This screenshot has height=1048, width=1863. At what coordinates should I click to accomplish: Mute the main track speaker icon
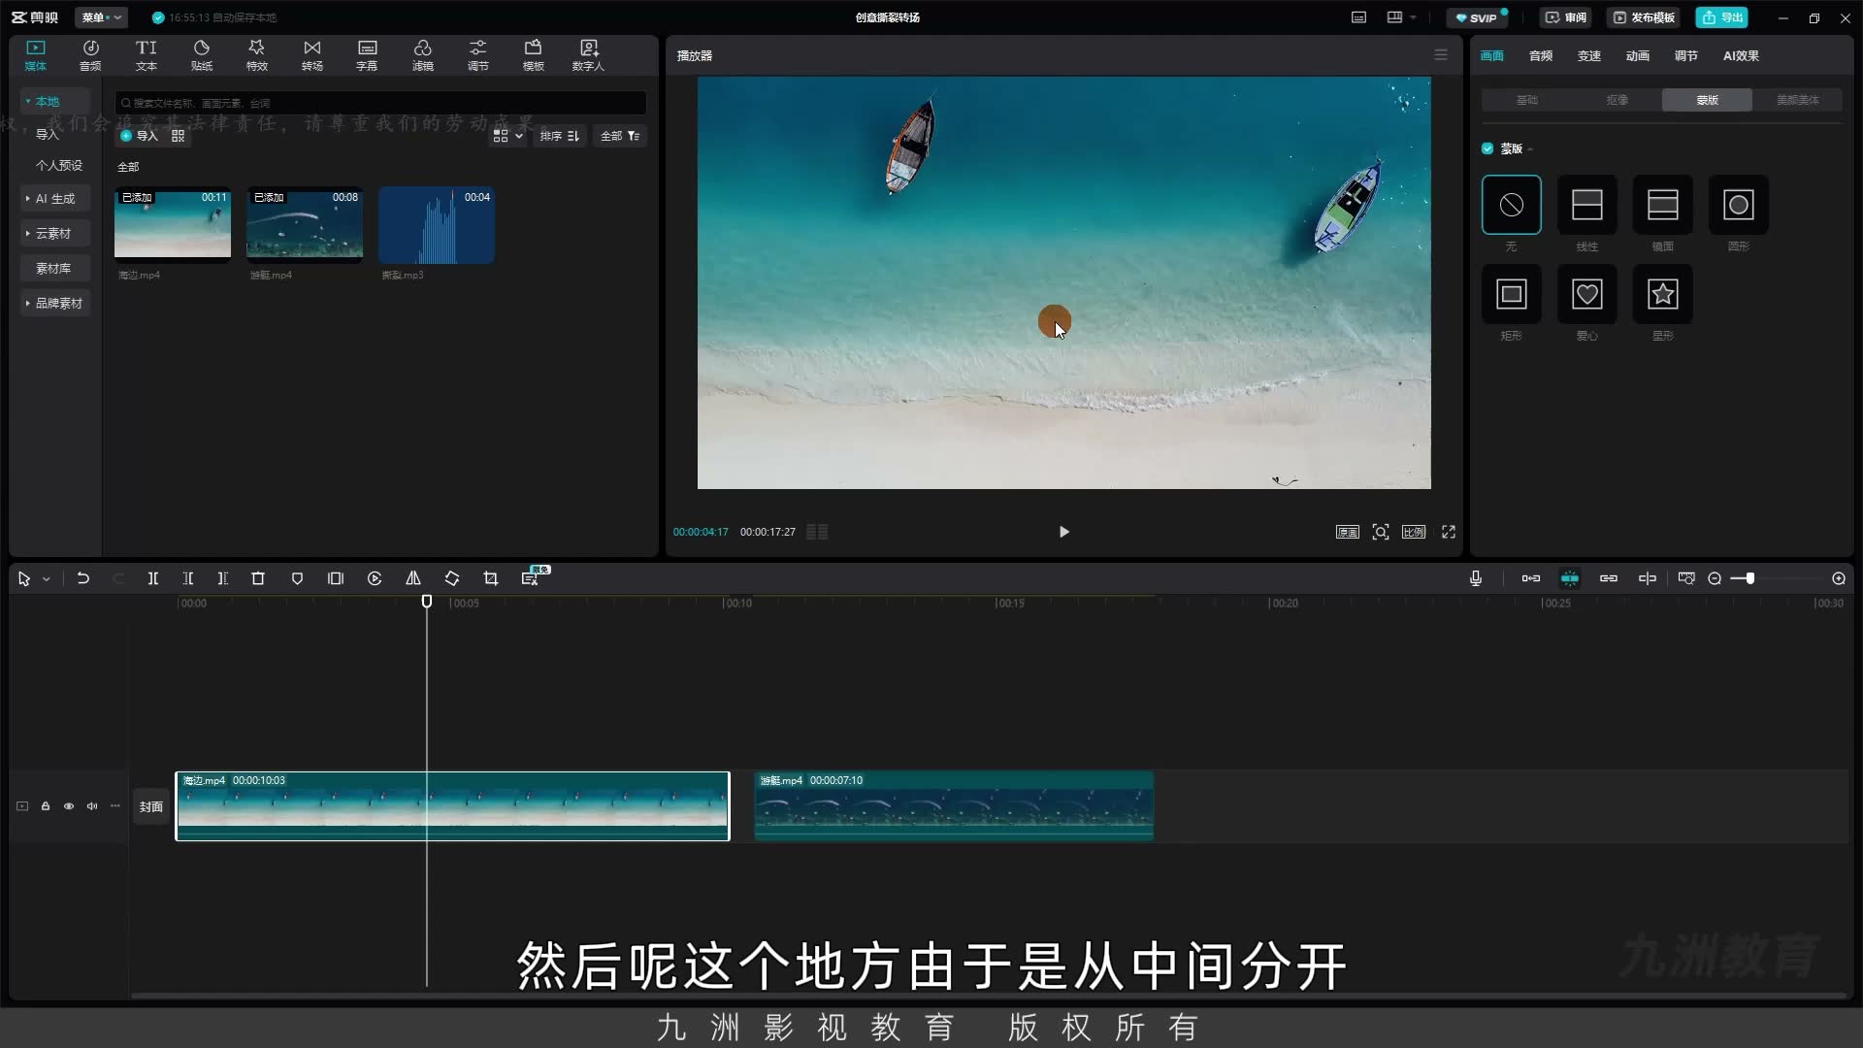(x=92, y=806)
